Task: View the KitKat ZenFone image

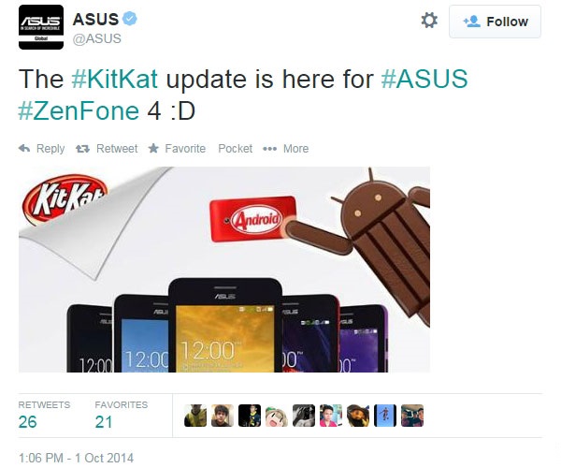Action: tap(224, 270)
